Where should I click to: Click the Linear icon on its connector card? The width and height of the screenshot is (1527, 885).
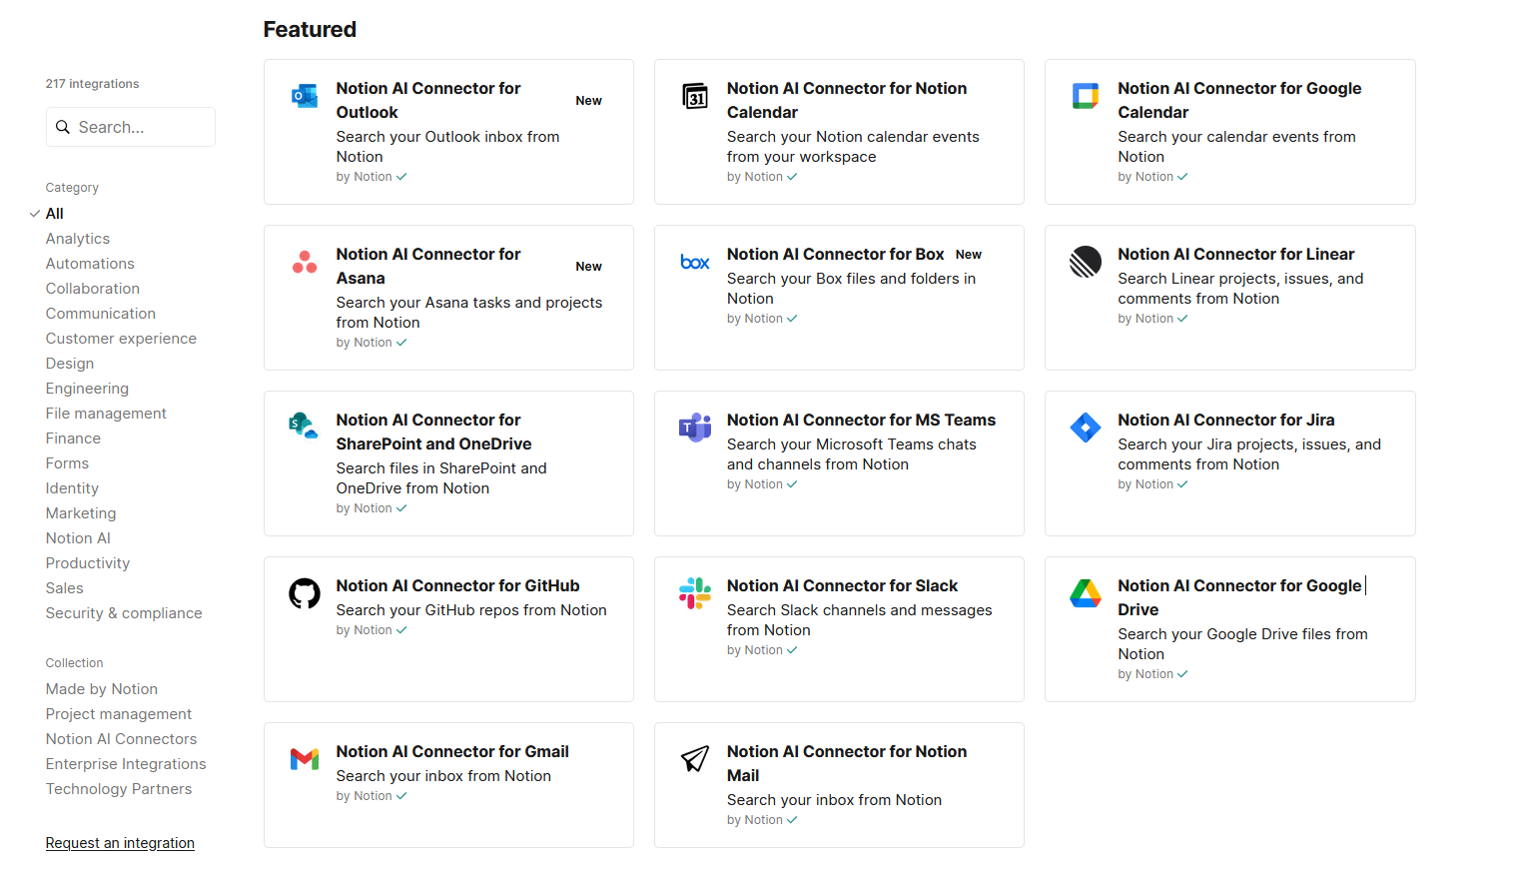pos(1085,262)
